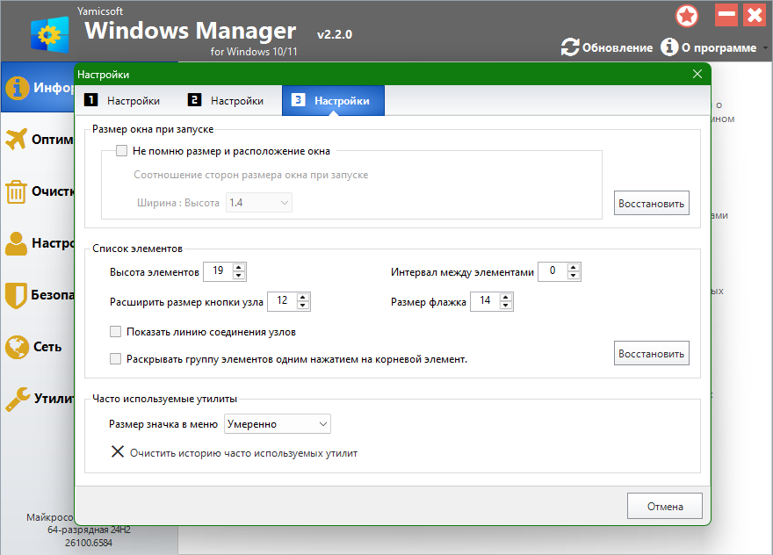This screenshot has width=773, height=555.
Task: Expand the 'Ширина : Высота' ratio combo box
Action: [x=259, y=203]
